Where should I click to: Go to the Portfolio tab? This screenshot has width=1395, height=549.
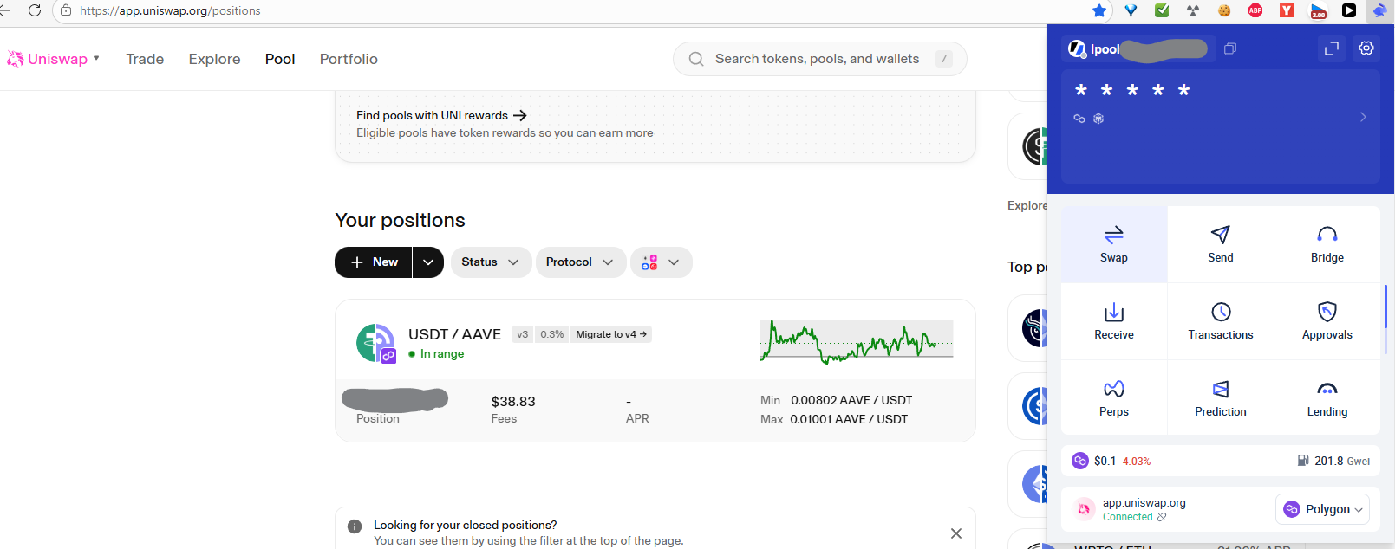tap(349, 59)
